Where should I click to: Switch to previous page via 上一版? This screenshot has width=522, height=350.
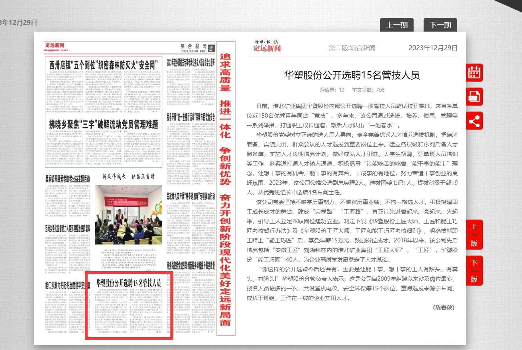click(x=474, y=234)
